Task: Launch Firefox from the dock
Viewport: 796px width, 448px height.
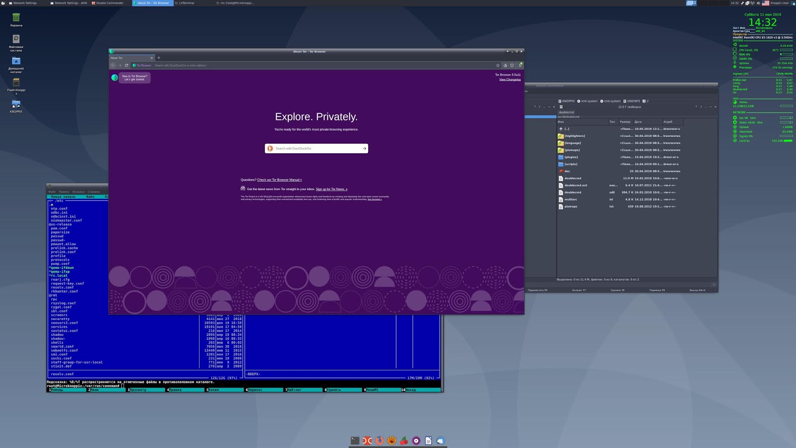Action: pyautogui.click(x=380, y=441)
